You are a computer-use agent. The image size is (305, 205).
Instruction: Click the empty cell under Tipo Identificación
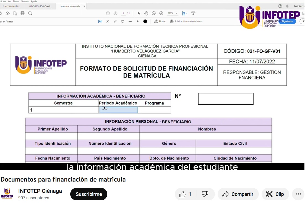[51, 151]
